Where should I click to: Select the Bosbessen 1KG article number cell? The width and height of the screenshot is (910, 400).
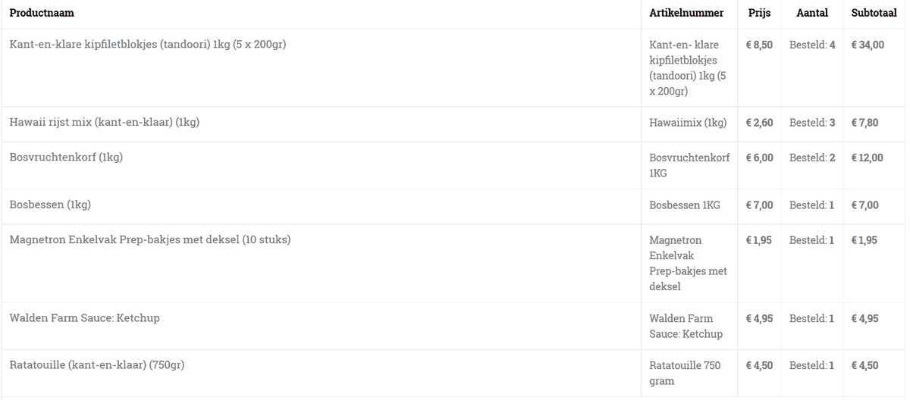[685, 205]
